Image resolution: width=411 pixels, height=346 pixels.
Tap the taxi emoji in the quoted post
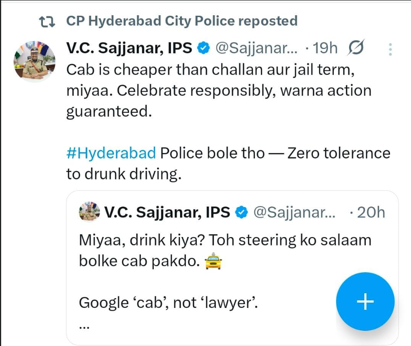pyautogui.click(x=213, y=261)
